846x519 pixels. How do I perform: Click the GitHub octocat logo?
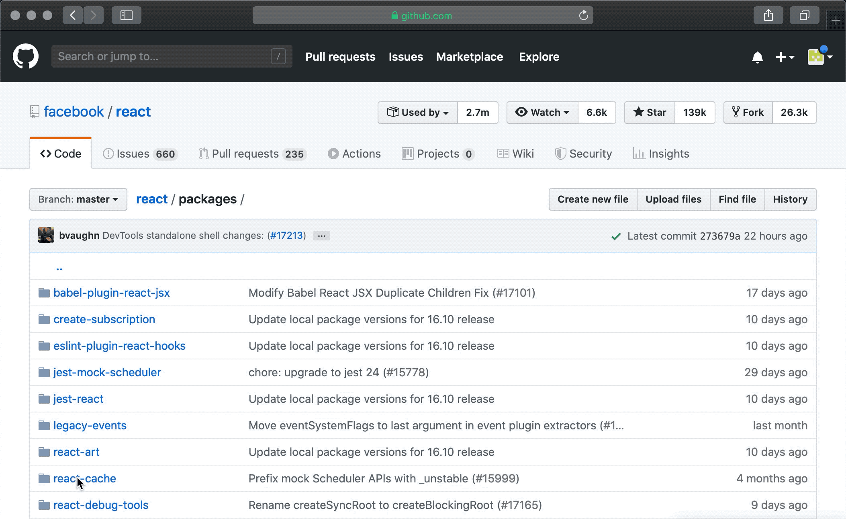tap(26, 56)
